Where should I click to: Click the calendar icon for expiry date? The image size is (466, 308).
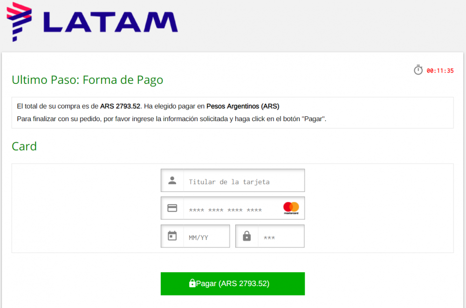point(172,236)
